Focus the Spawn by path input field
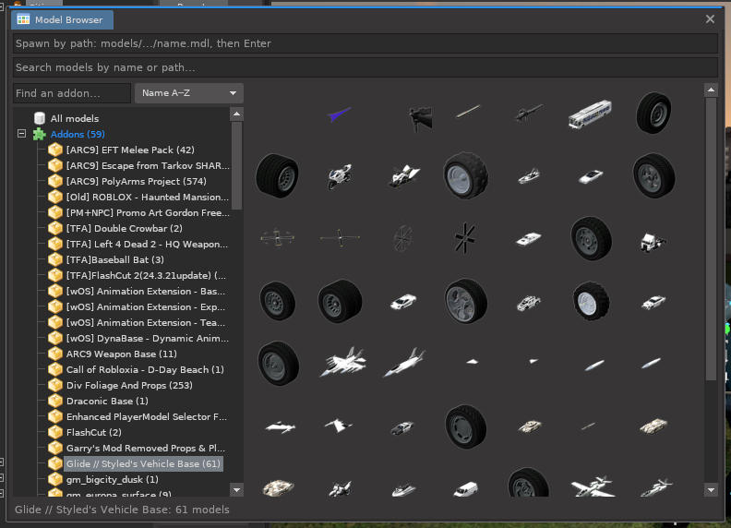Screen dimensions: 731x528 [365, 43]
